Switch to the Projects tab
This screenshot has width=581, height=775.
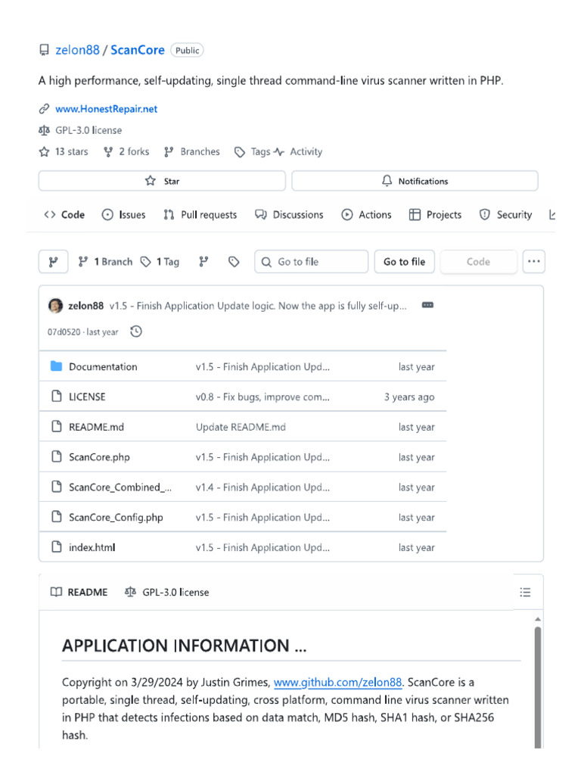click(x=435, y=214)
